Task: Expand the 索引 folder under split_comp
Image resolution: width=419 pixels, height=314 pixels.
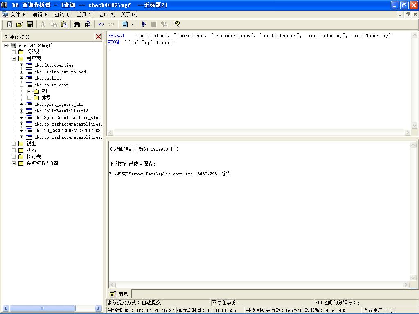Action: tap(29, 98)
